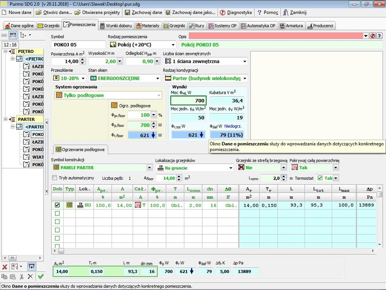
Task: Click the copy icon in bottom-left toolbar
Action: pos(5,276)
